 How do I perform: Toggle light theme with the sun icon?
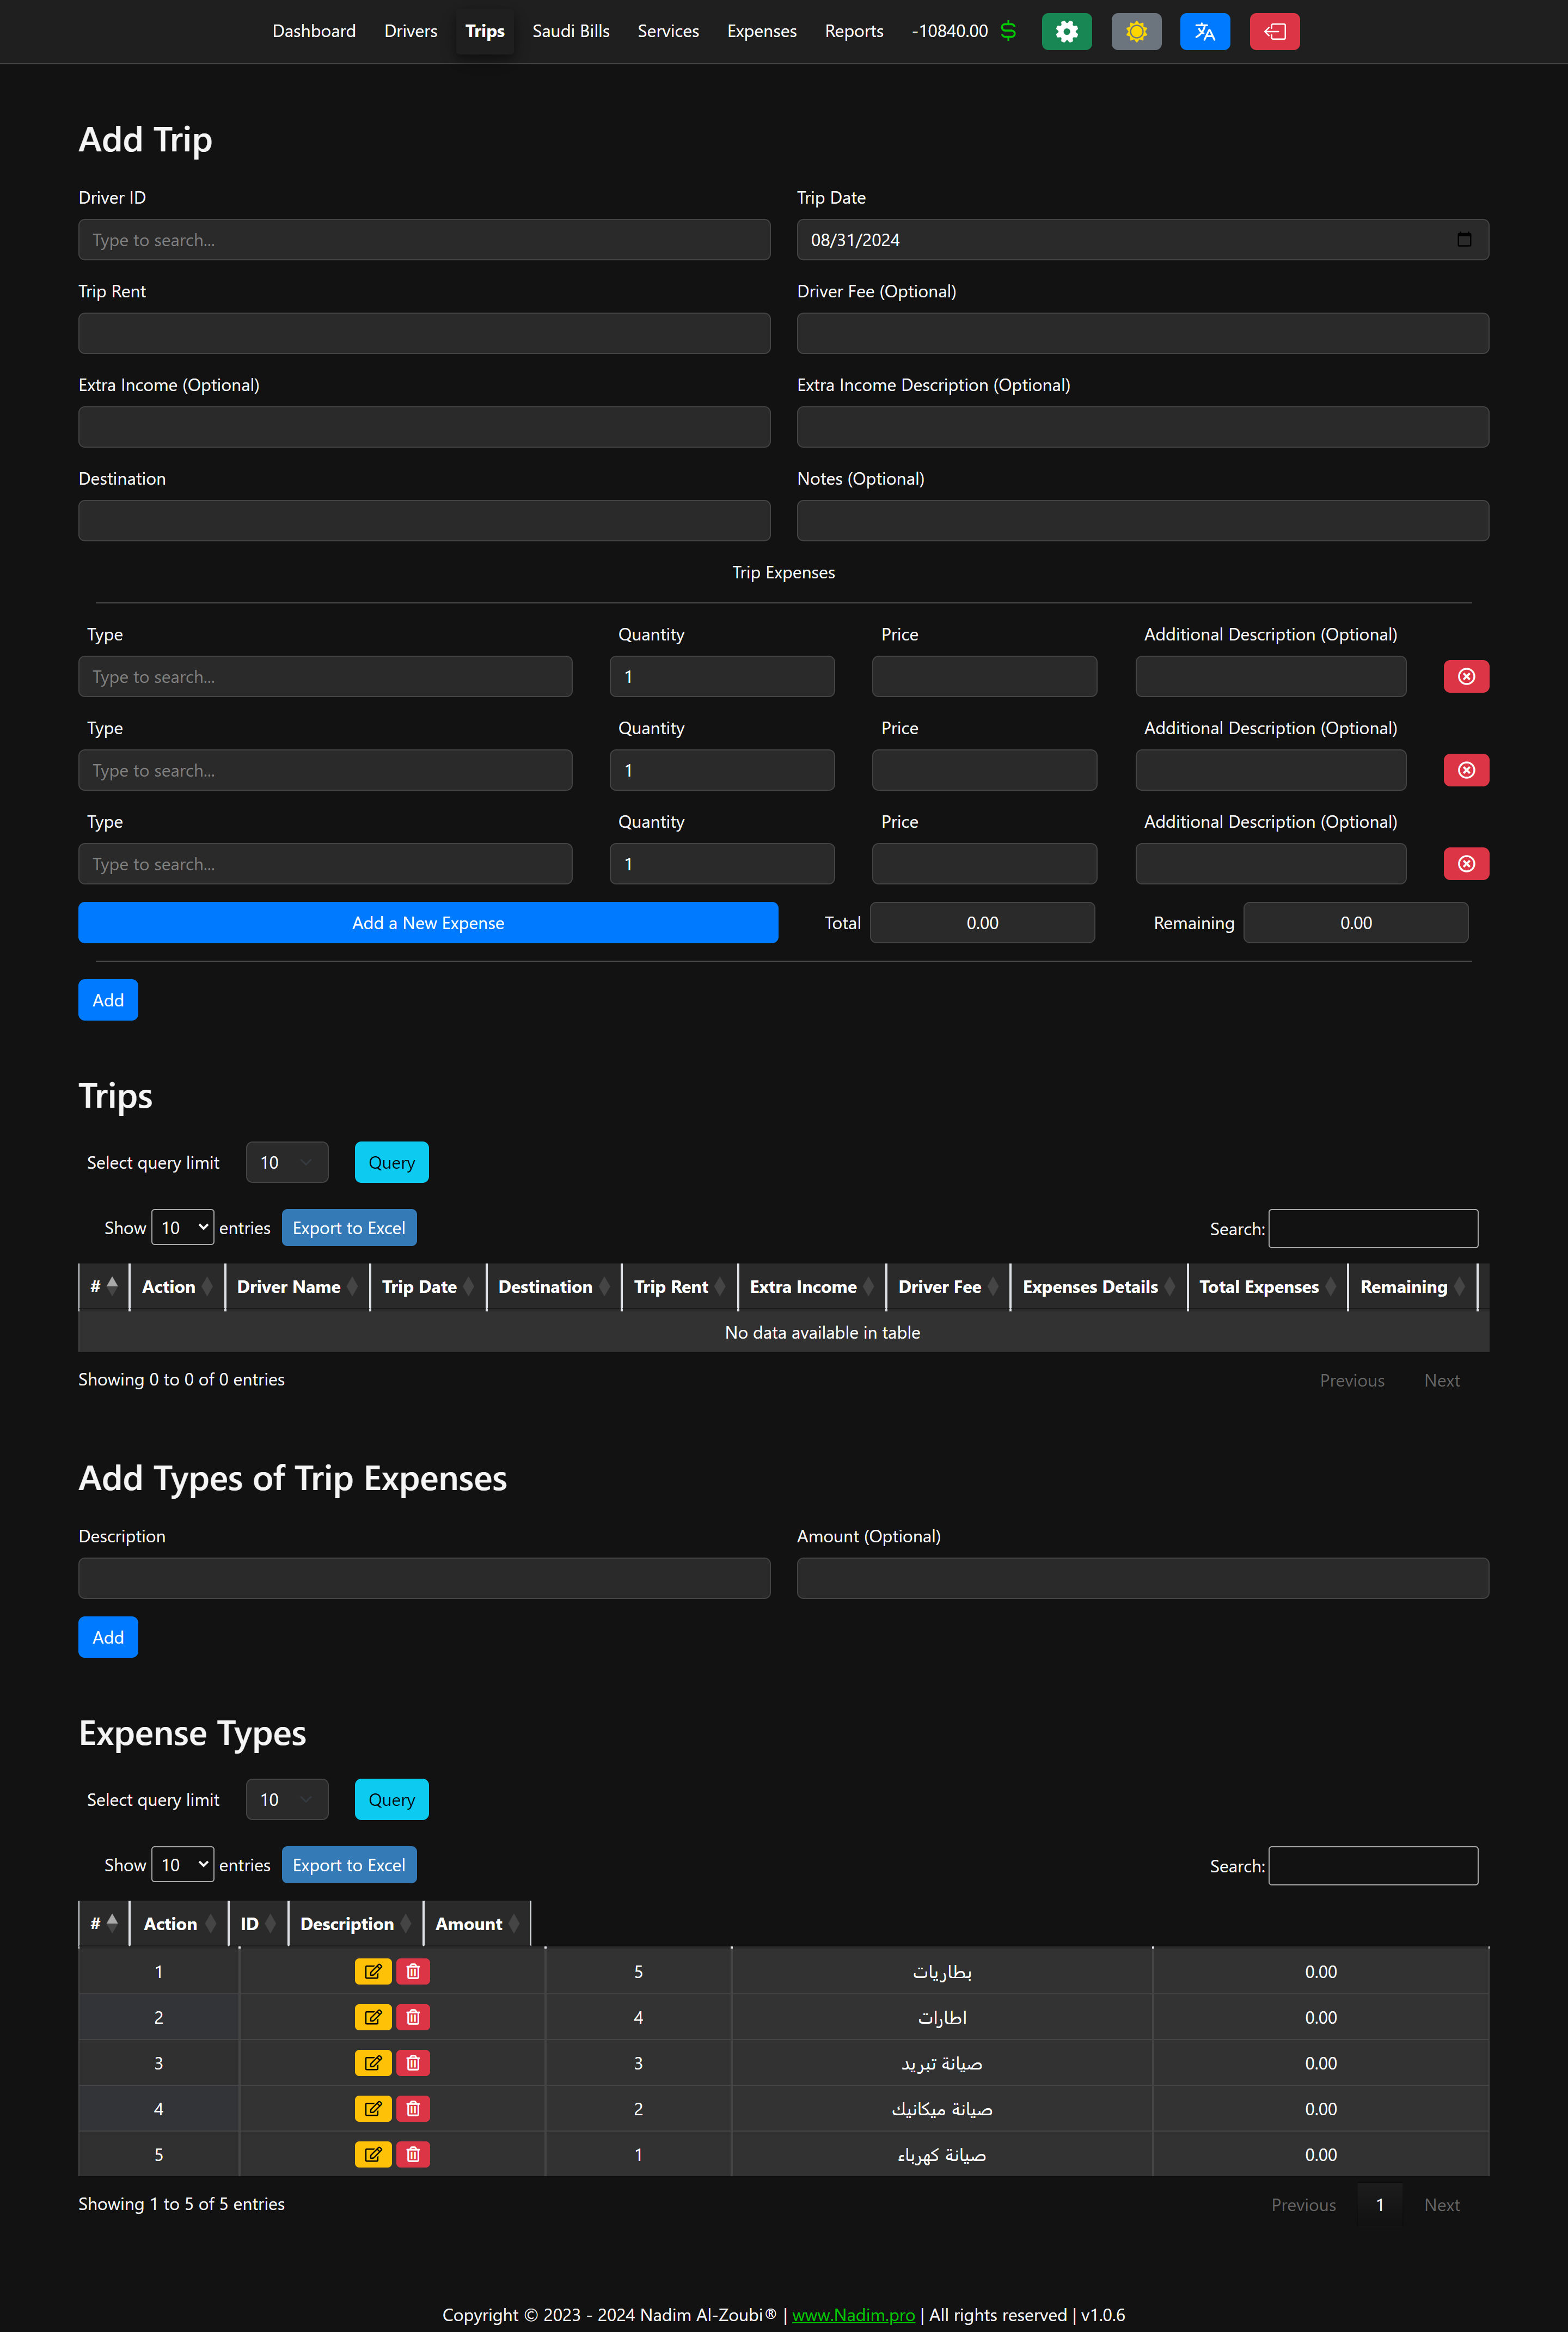point(1136,31)
